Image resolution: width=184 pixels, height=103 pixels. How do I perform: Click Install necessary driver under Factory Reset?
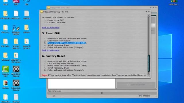pos(58,68)
